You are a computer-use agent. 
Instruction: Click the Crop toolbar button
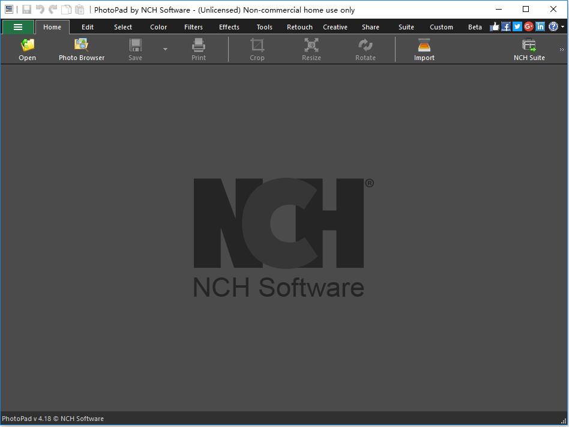(257, 49)
